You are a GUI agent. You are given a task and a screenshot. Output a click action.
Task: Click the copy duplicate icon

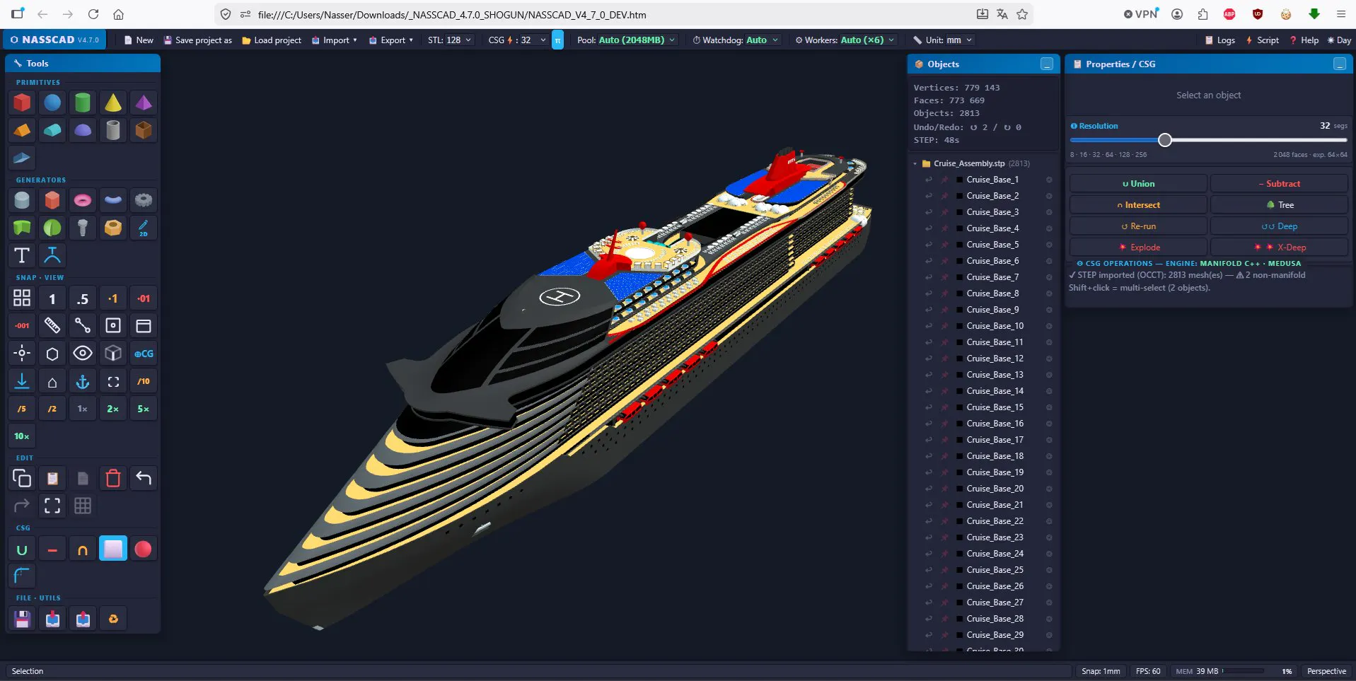(x=22, y=478)
